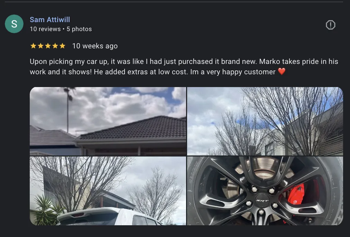
Task: Open Sam Attiwill's reviewer profile
Action: tap(50, 20)
